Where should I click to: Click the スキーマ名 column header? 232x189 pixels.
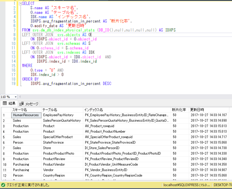[19, 110]
